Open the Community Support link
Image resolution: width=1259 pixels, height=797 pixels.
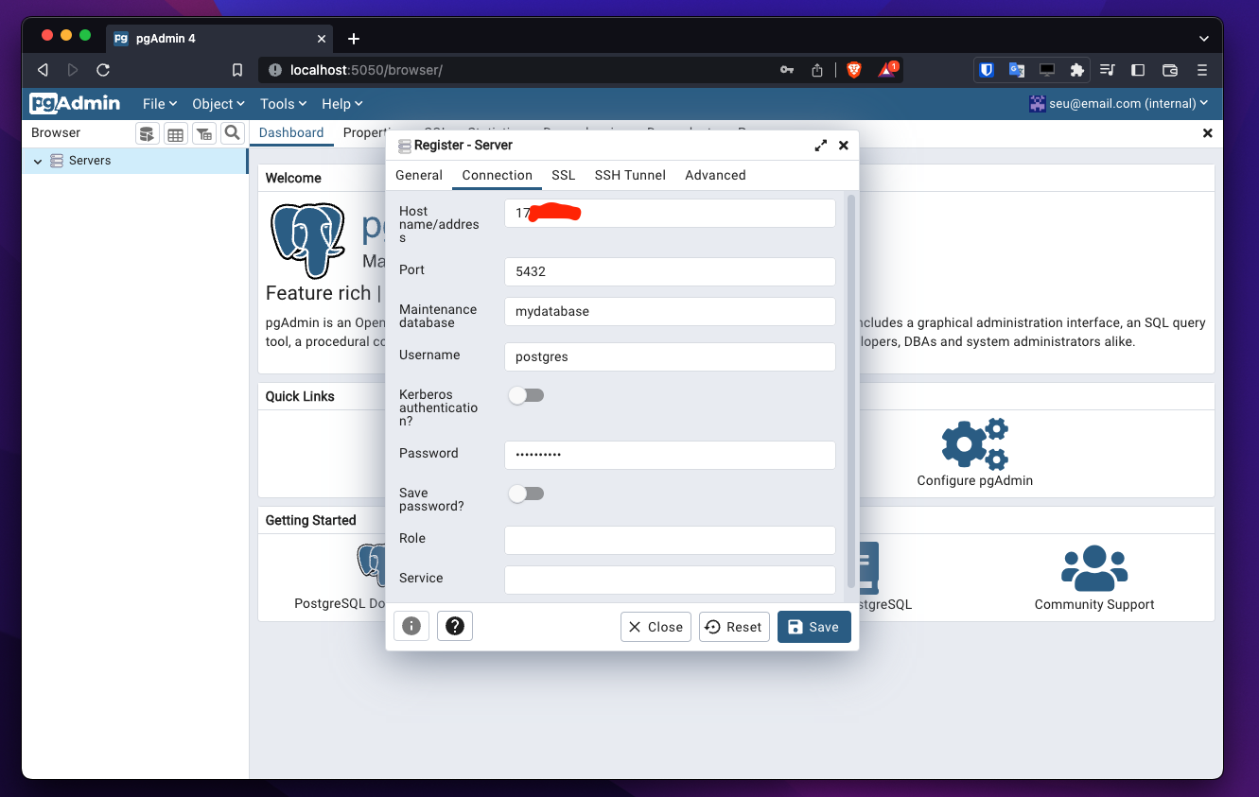click(1094, 604)
